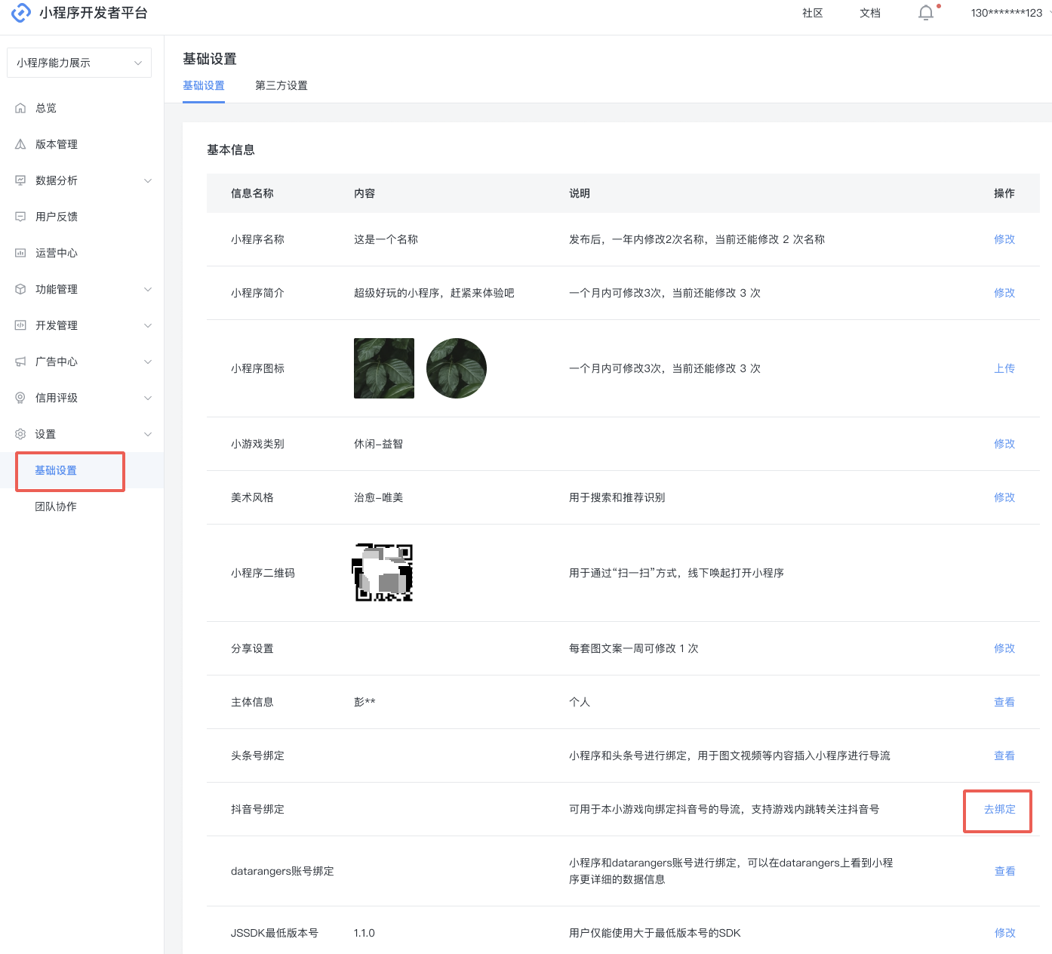The width and height of the screenshot is (1052, 954).
Task: Click the platform logo icon
Action: 21,13
